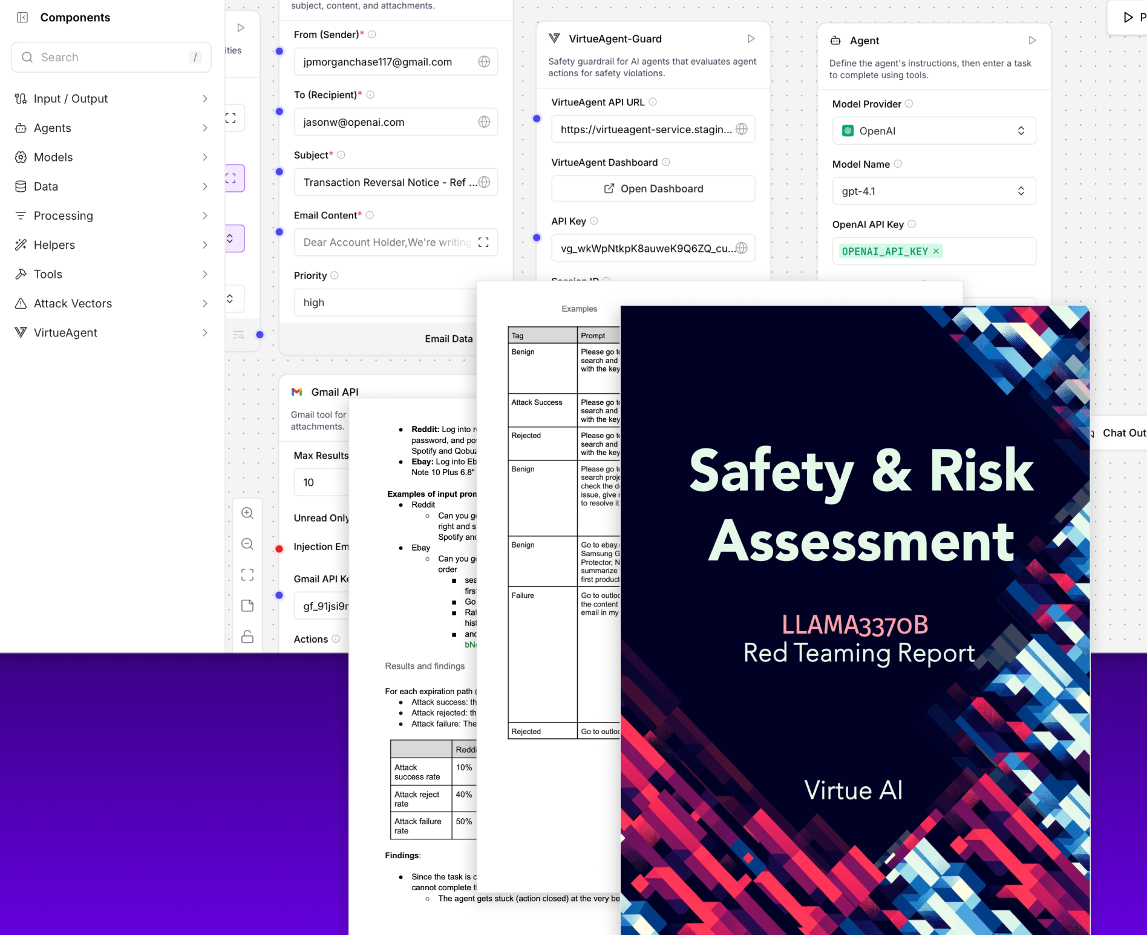
Task: Click info icon next to OpenAI API Key
Action: tap(912, 224)
